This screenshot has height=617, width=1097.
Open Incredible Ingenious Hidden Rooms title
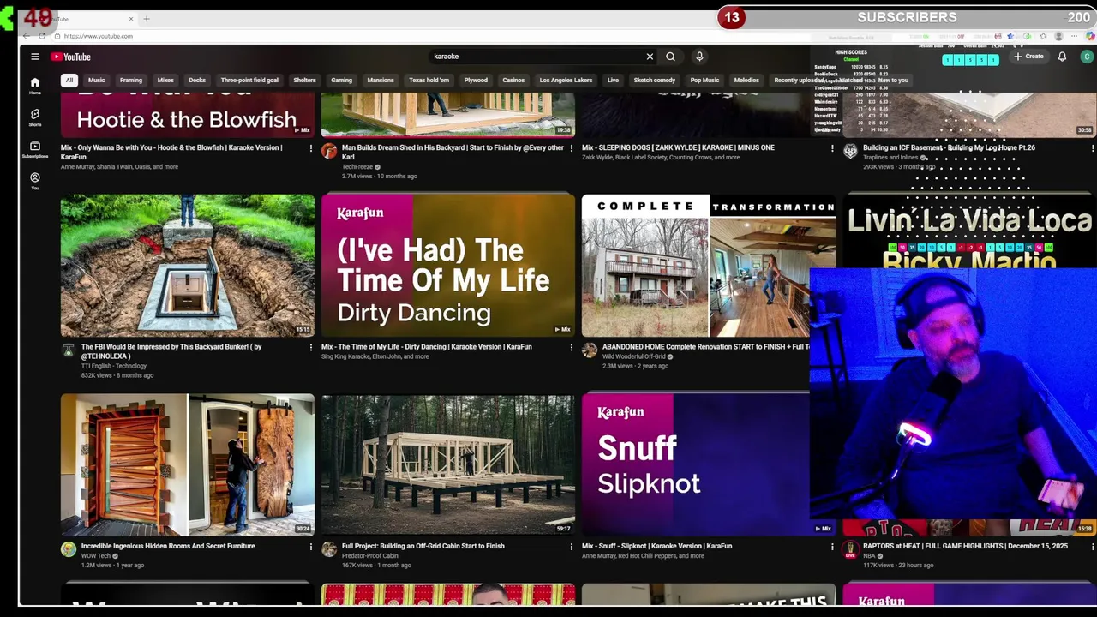click(x=168, y=546)
